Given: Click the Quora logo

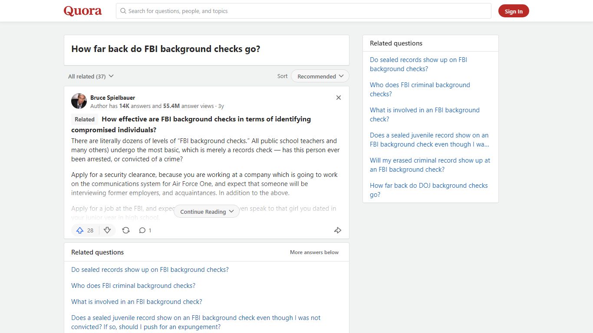Looking at the screenshot, I should [82, 11].
